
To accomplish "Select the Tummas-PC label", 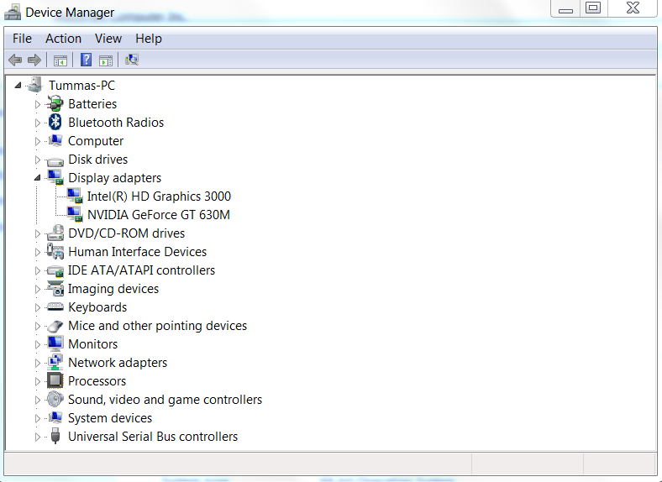I will click(x=81, y=86).
